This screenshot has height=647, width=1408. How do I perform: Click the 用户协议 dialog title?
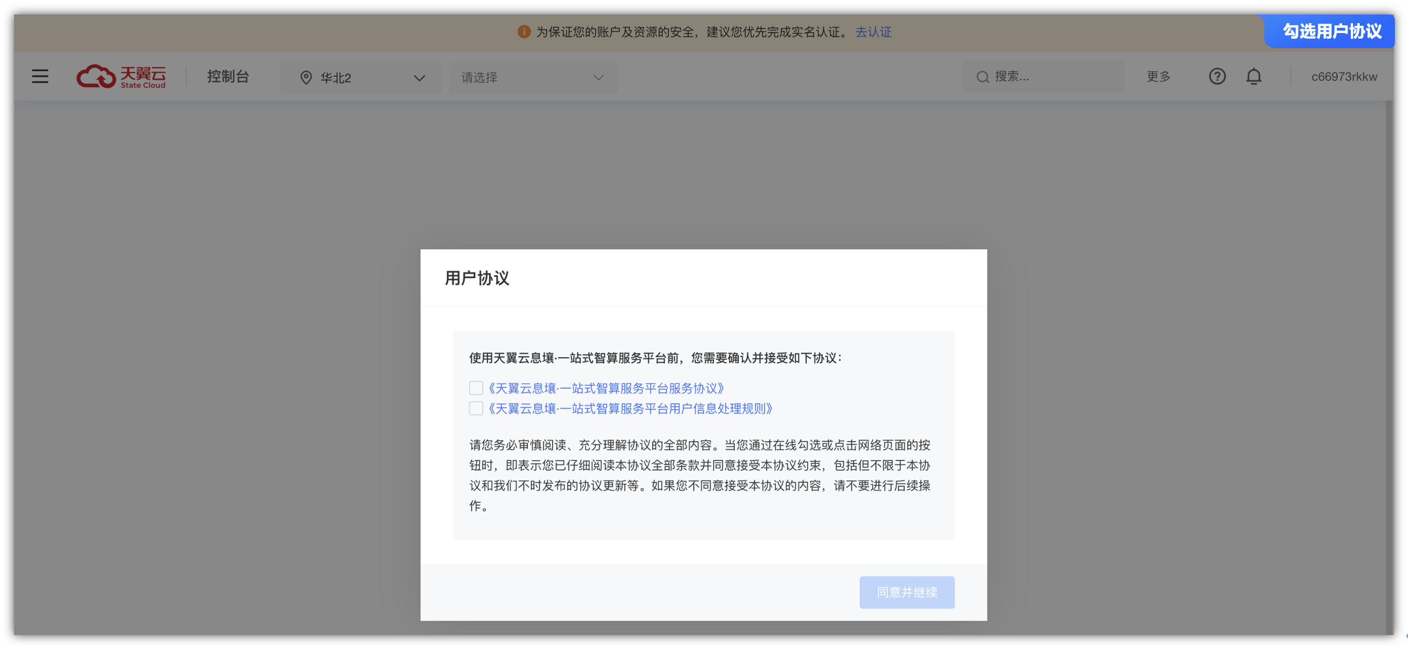tap(477, 278)
